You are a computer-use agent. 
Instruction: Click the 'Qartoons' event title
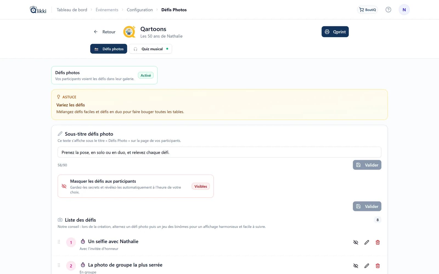(x=153, y=29)
